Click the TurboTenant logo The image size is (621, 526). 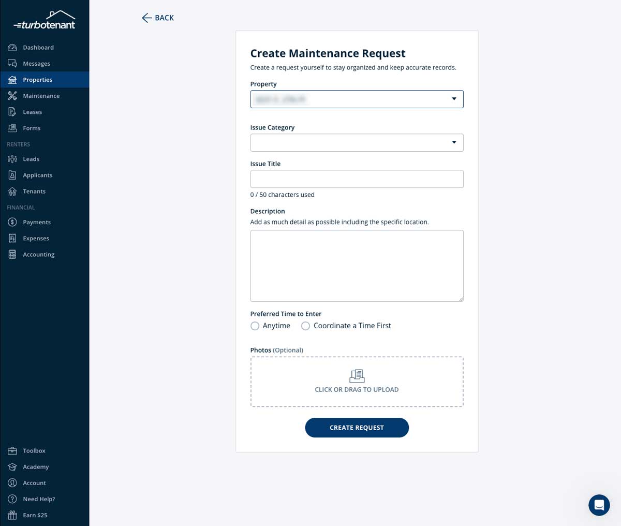pyautogui.click(x=45, y=19)
